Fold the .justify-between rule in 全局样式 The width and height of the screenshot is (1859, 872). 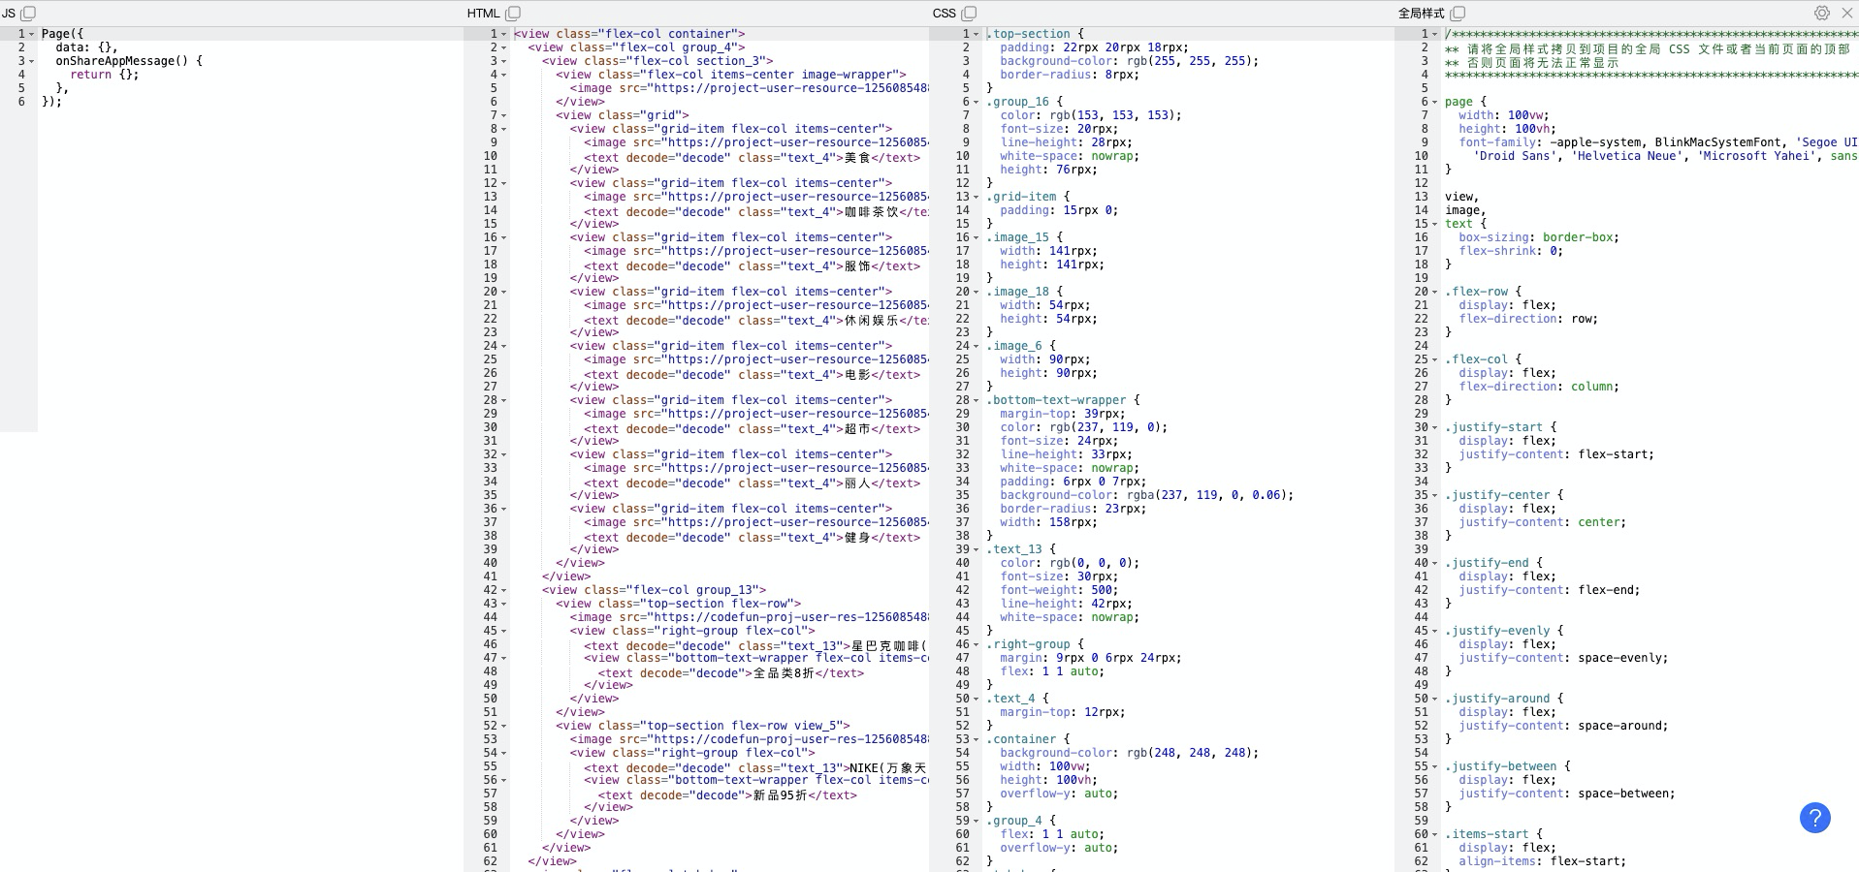(x=1435, y=766)
